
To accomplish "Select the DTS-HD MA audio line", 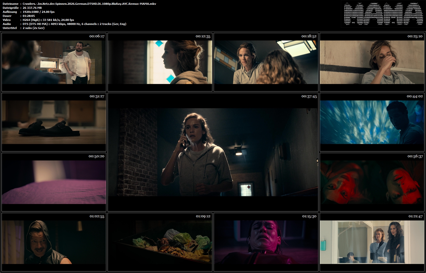I will coord(74,24).
